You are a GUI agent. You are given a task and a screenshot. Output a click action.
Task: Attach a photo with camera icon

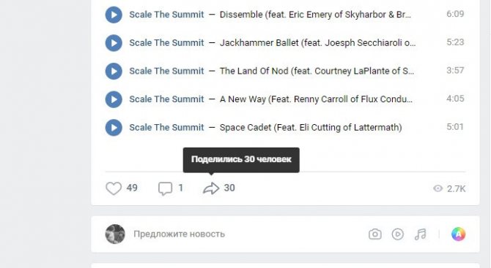pos(374,234)
